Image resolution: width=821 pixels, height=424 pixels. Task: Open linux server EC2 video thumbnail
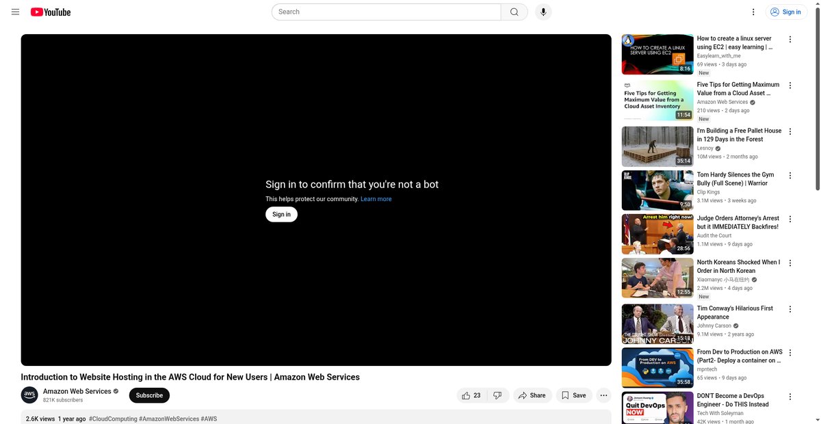pos(657,54)
